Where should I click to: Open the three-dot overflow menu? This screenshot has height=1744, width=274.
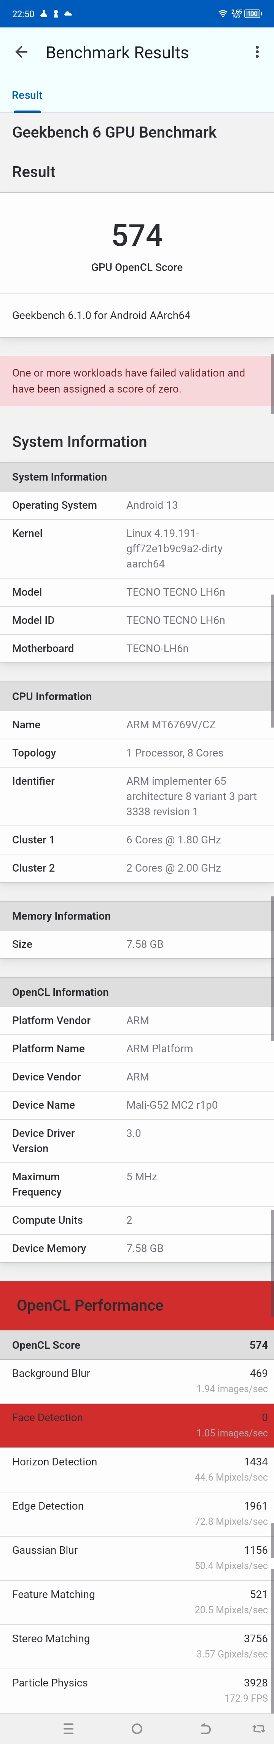257,52
